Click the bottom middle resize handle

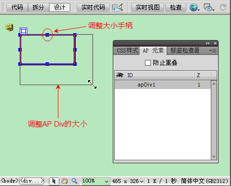click(x=47, y=64)
